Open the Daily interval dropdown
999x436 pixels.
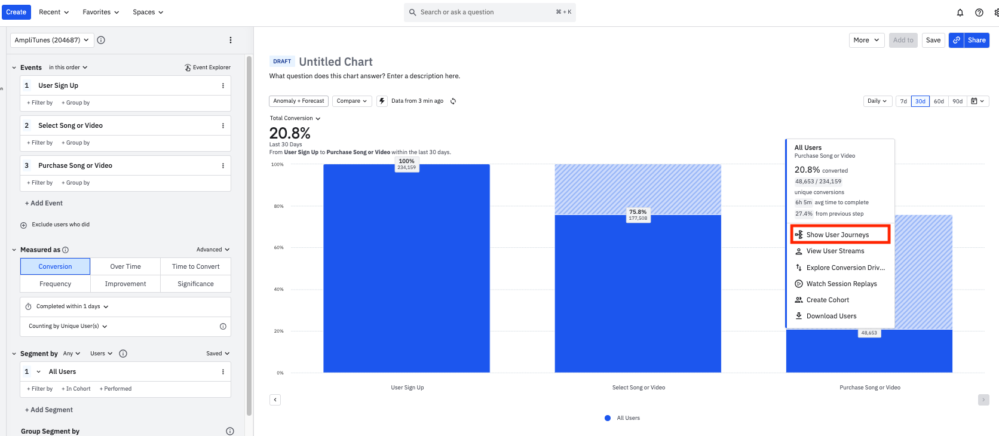(x=877, y=102)
